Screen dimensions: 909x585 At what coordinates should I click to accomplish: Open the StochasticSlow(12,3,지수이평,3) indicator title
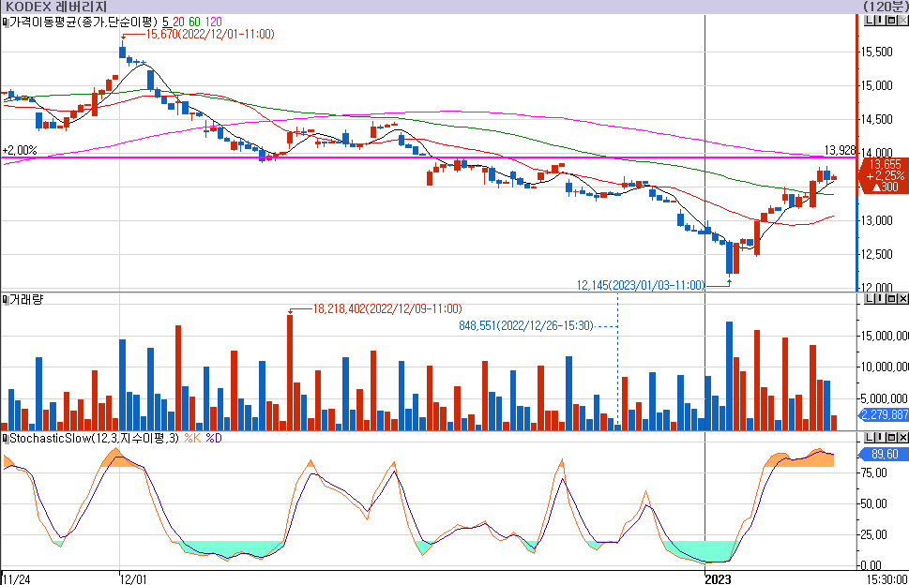[x=94, y=438]
